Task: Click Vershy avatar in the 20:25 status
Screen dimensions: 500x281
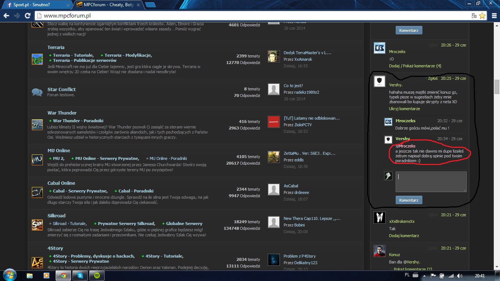Action: [x=380, y=81]
